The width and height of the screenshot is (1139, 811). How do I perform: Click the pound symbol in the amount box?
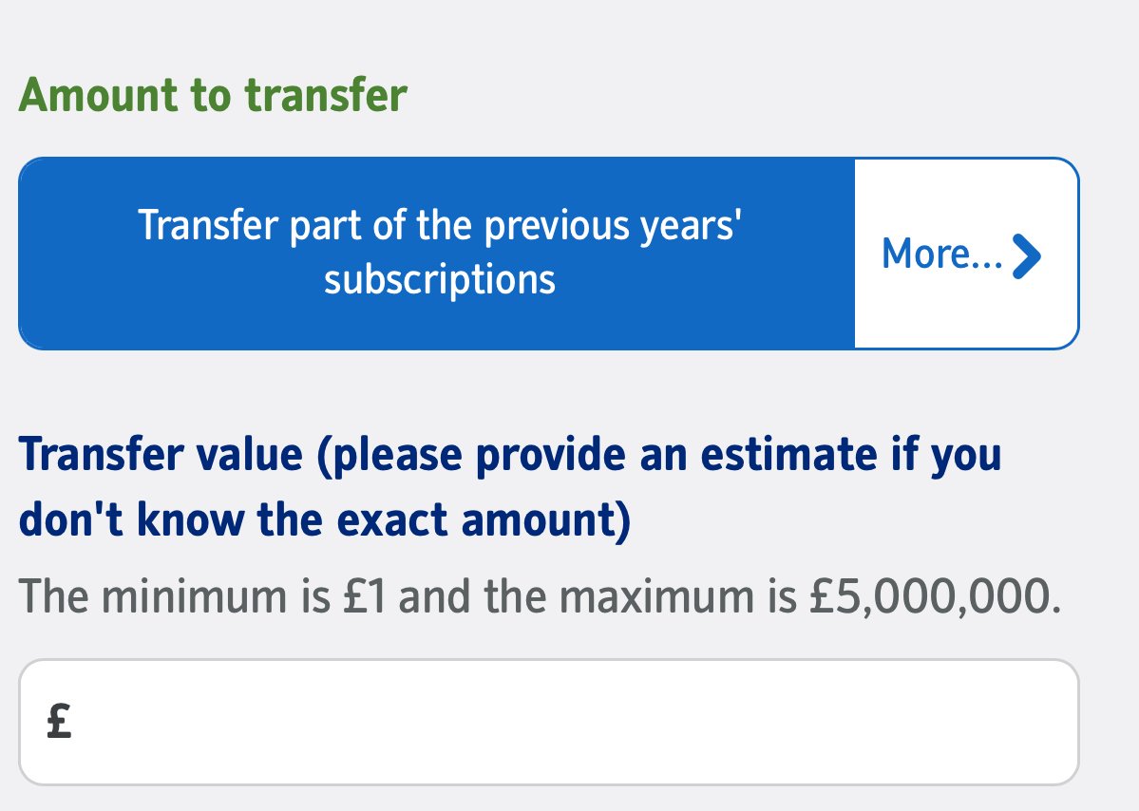pos(59,723)
